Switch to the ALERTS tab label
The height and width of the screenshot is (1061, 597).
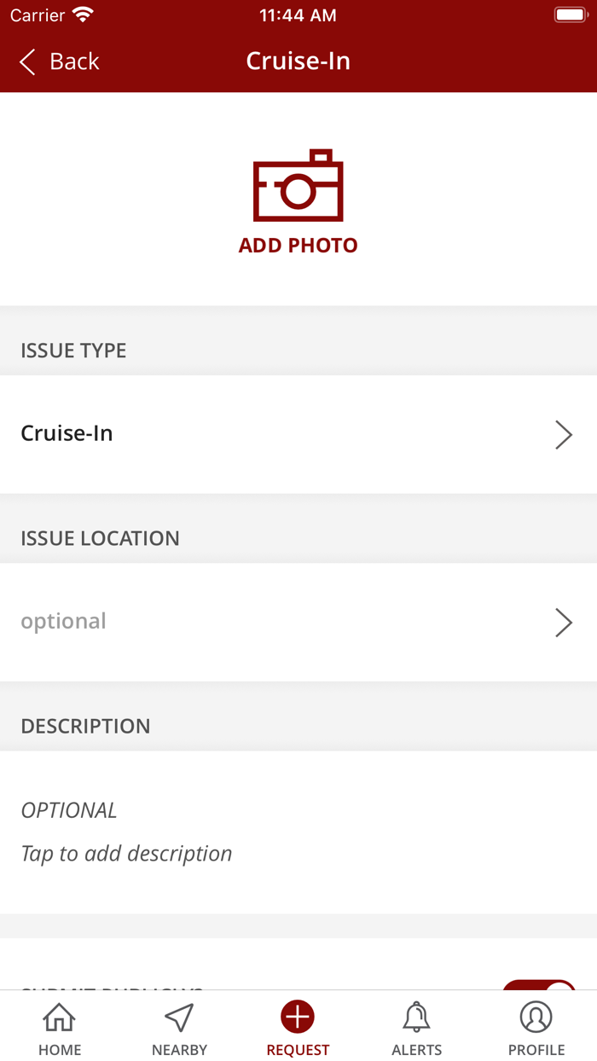416,1050
